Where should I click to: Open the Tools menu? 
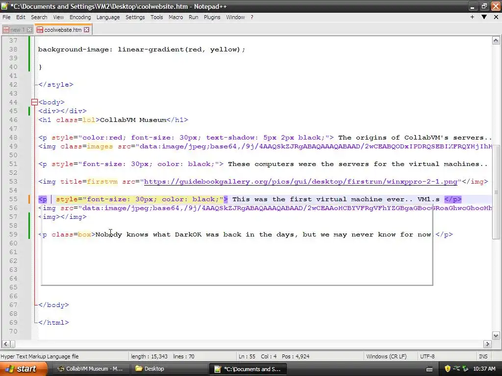coord(156,17)
